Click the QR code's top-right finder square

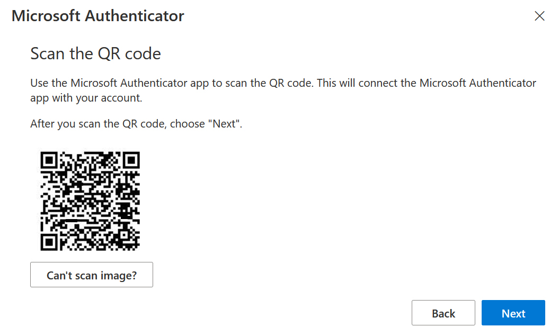click(x=131, y=160)
